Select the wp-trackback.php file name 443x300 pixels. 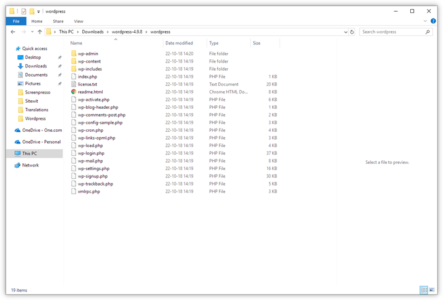point(95,184)
